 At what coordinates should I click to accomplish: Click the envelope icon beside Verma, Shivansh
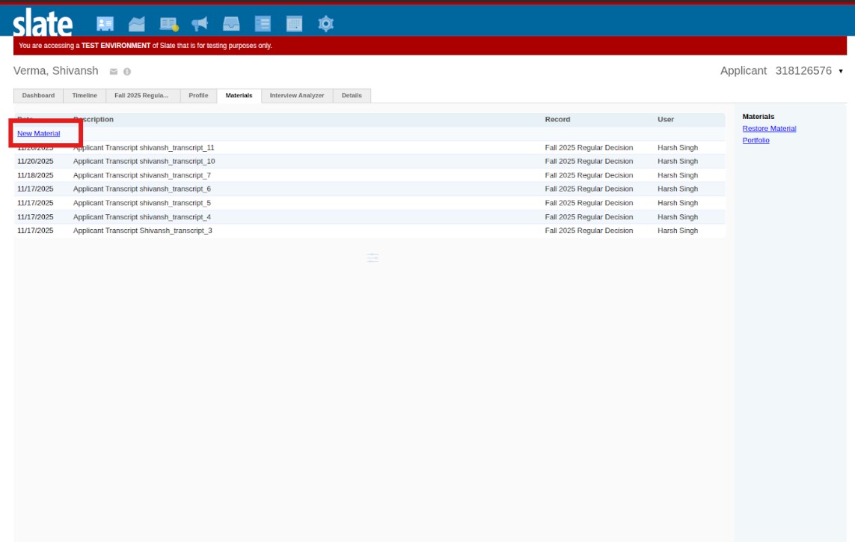click(x=114, y=72)
